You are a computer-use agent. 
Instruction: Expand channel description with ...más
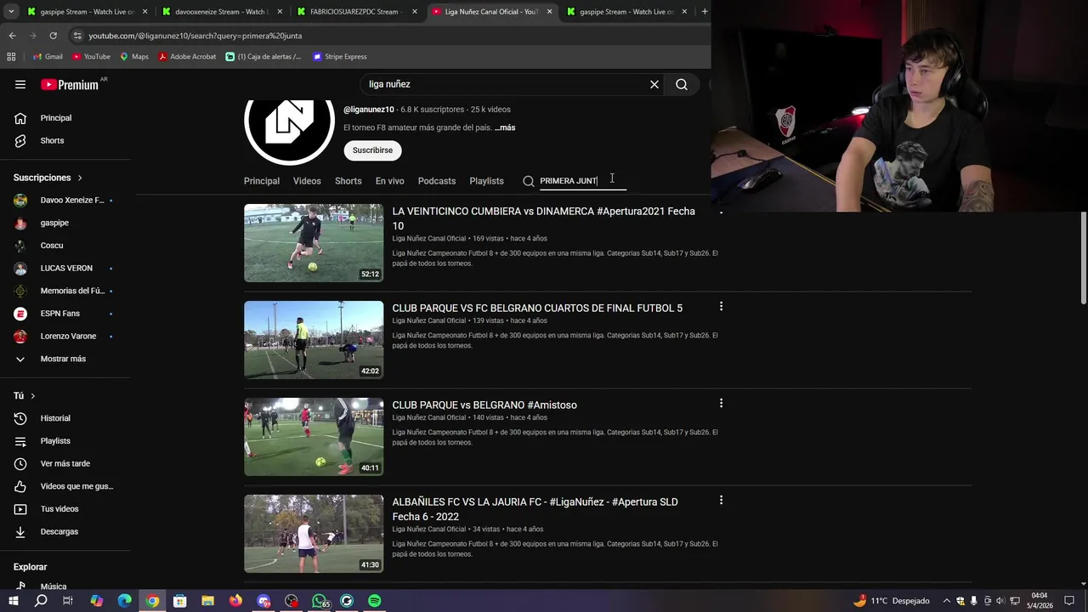pyautogui.click(x=505, y=127)
